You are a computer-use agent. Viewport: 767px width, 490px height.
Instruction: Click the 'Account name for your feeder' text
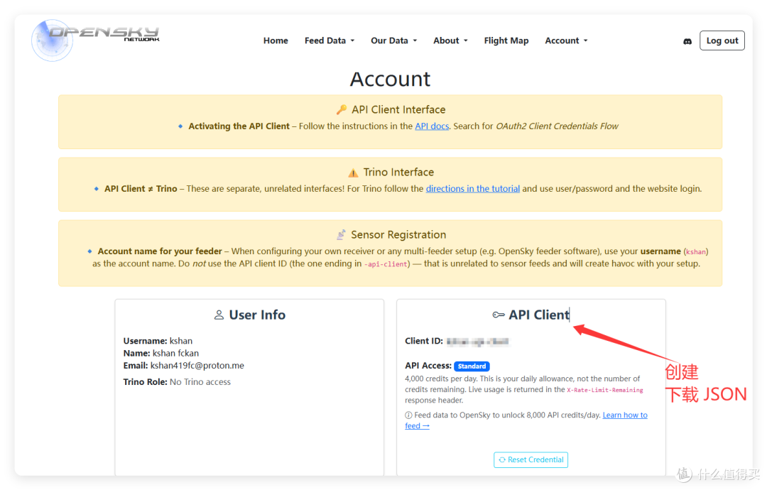click(x=160, y=251)
